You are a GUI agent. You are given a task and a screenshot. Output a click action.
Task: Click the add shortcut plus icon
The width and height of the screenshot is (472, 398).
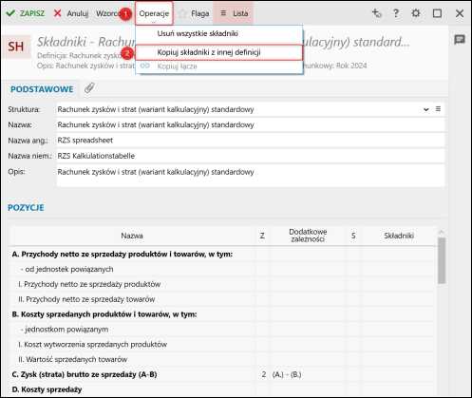tap(376, 13)
